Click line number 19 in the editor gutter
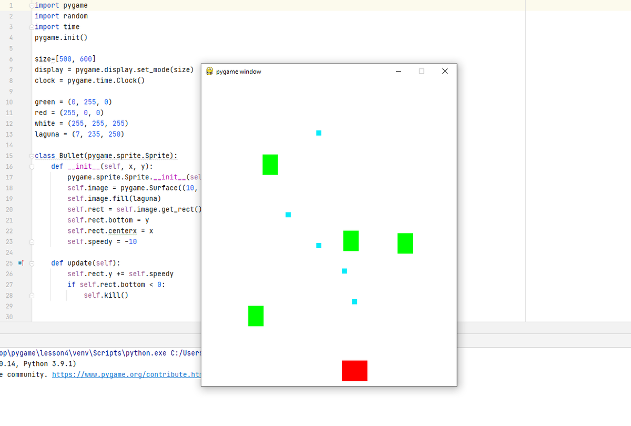 click(x=9, y=199)
